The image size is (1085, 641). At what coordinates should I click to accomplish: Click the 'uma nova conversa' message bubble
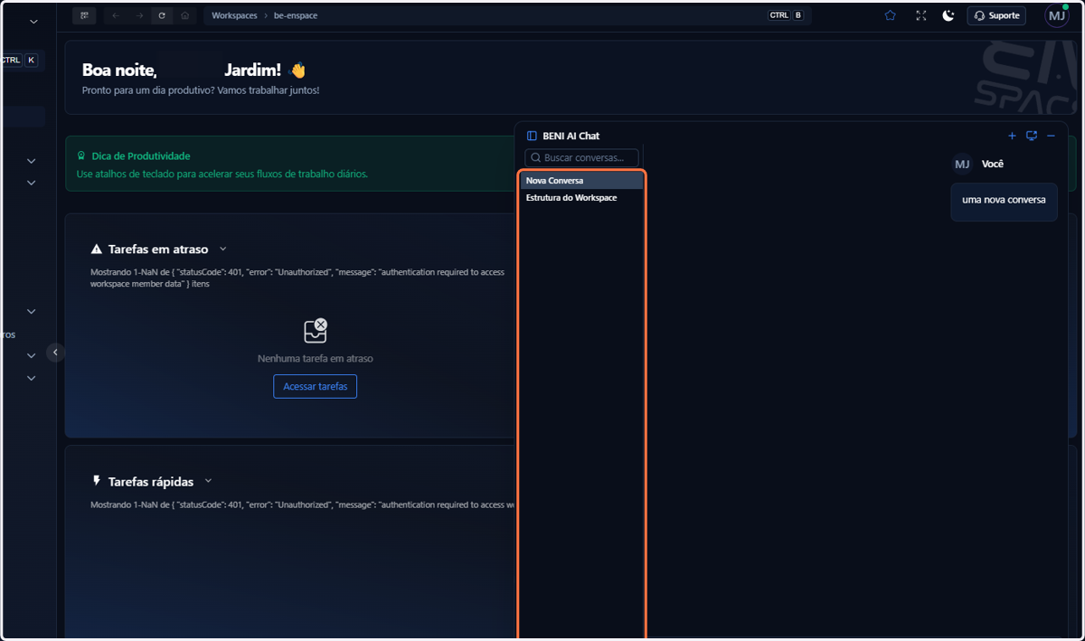[1004, 201]
